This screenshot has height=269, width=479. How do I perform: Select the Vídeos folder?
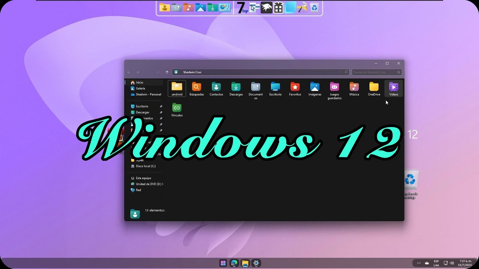(394, 89)
